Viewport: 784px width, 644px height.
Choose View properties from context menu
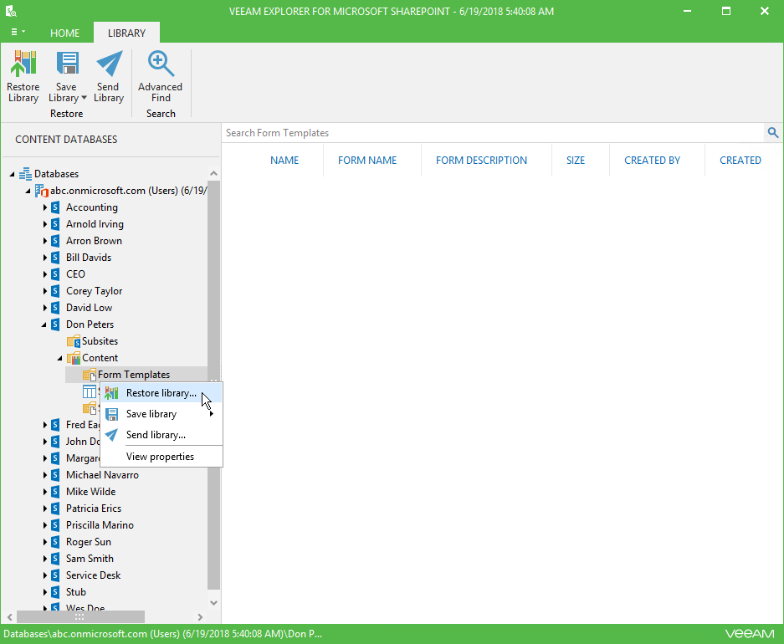click(161, 457)
